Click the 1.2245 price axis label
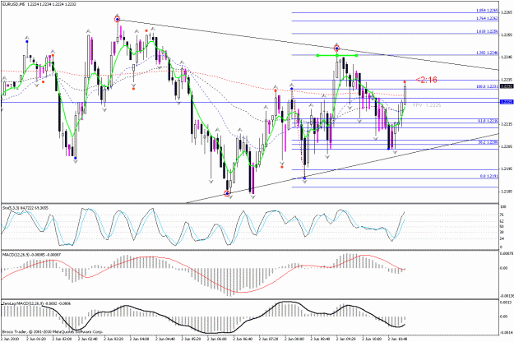This screenshot has width=514, height=342. click(507, 58)
